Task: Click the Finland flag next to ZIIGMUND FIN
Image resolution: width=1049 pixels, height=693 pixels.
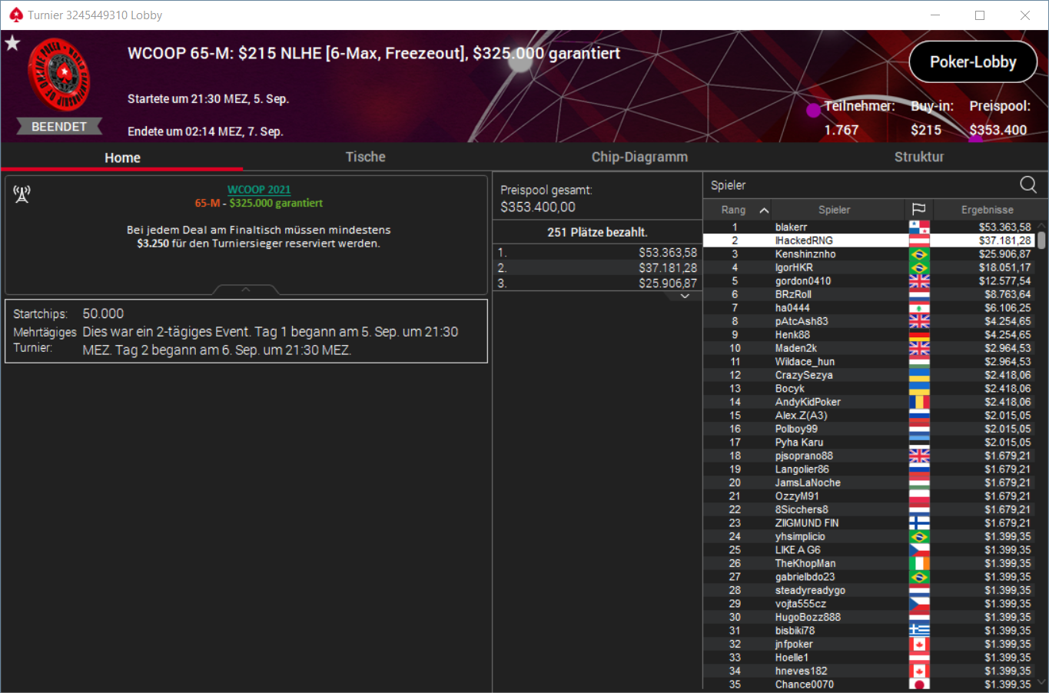Action: 919,522
